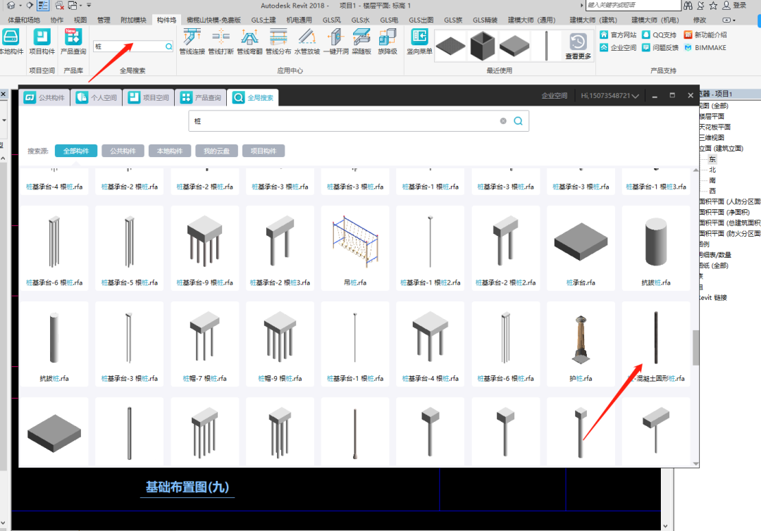
Task: Open 官方网站 link
Action: click(x=618, y=35)
